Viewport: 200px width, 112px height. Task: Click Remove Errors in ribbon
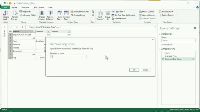pyautogui.click(x=79, y=15)
